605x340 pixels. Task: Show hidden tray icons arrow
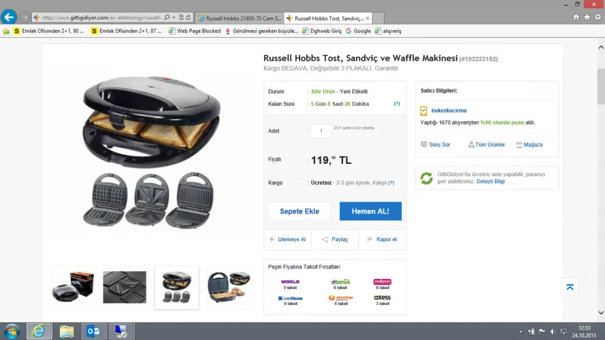tap(521, 332)
